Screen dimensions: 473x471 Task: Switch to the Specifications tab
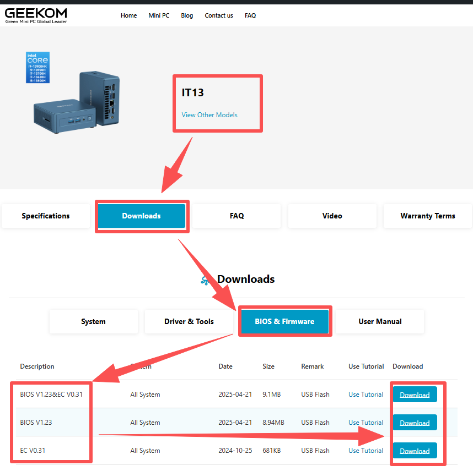(46, 216)
